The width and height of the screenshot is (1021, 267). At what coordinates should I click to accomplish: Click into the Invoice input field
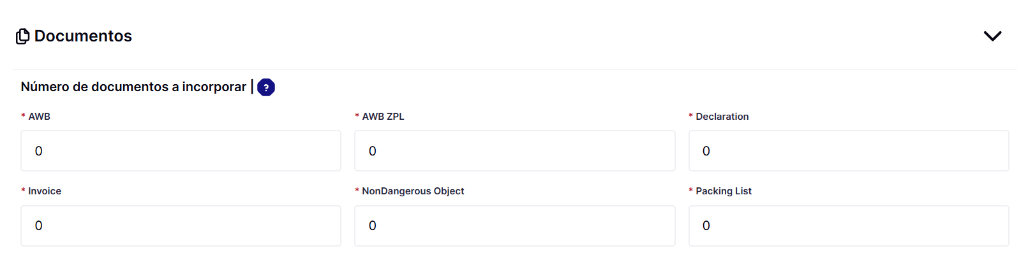pyautogui.click(x=181, y=226)
